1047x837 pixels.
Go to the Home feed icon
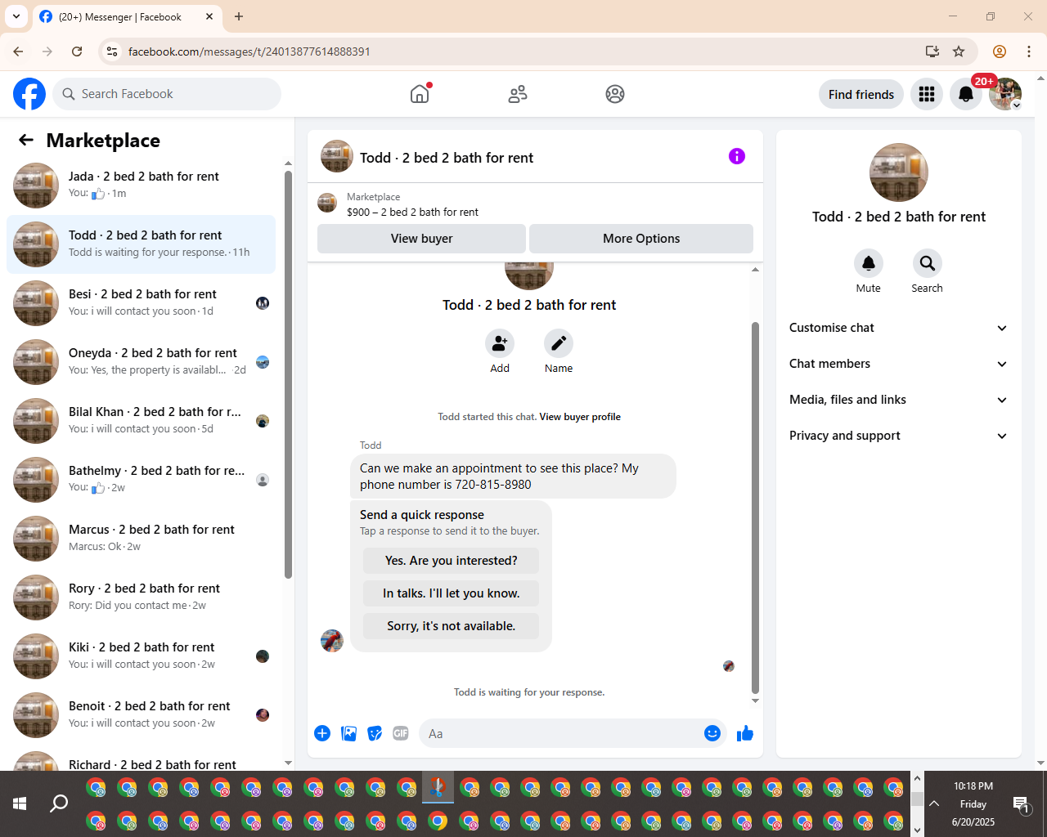pos(420,94)
